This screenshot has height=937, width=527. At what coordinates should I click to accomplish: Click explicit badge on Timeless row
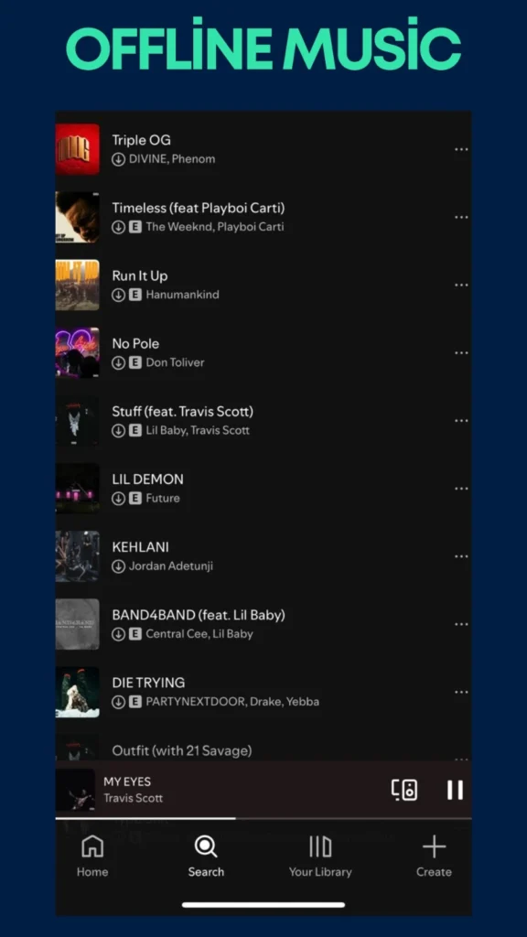tap(135, 227)
